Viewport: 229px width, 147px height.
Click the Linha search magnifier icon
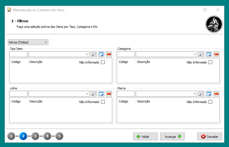click(x=94, y=94)
